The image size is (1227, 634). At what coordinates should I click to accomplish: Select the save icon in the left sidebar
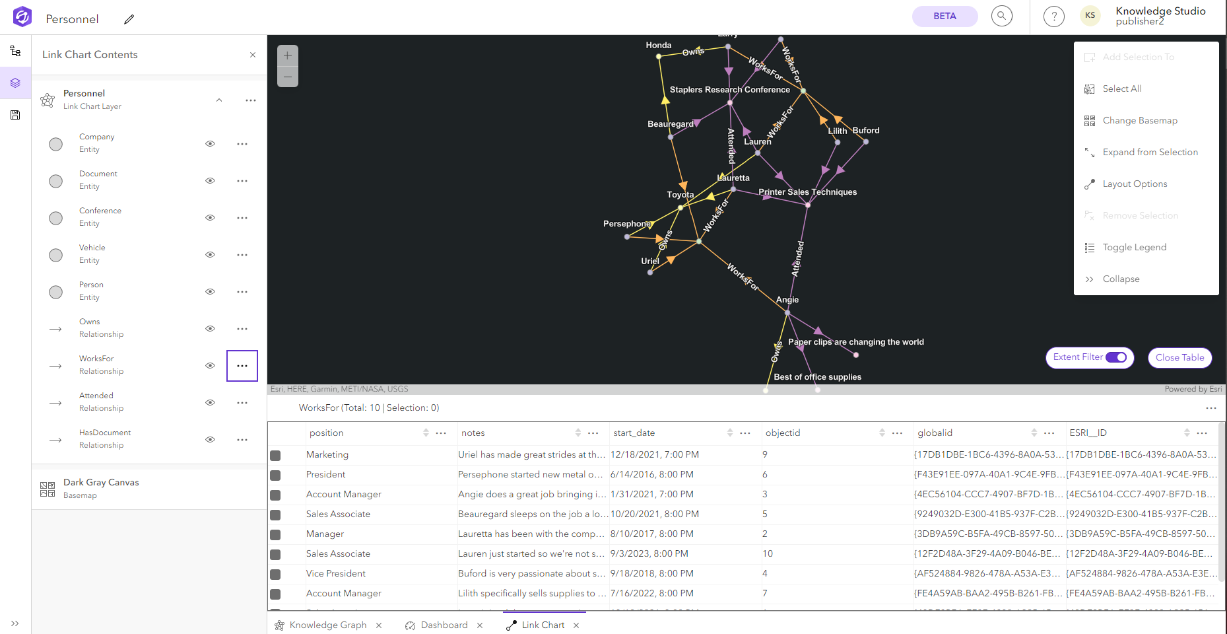click(15, 115)
